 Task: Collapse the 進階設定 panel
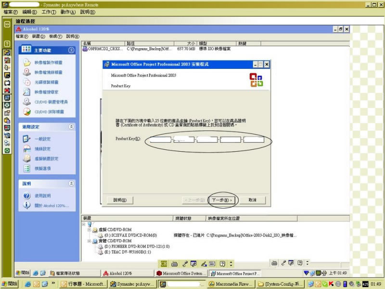click(x=71, y=127)
